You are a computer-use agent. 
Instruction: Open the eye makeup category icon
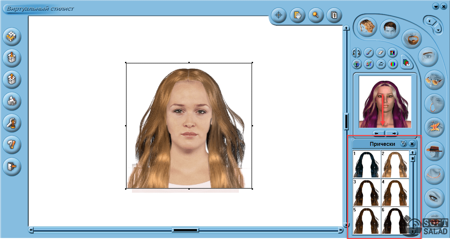pos(434,198)
